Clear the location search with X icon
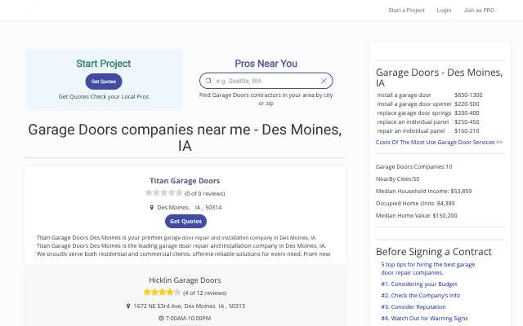This screenshot has height=326, width=523. tap(324, 81)
